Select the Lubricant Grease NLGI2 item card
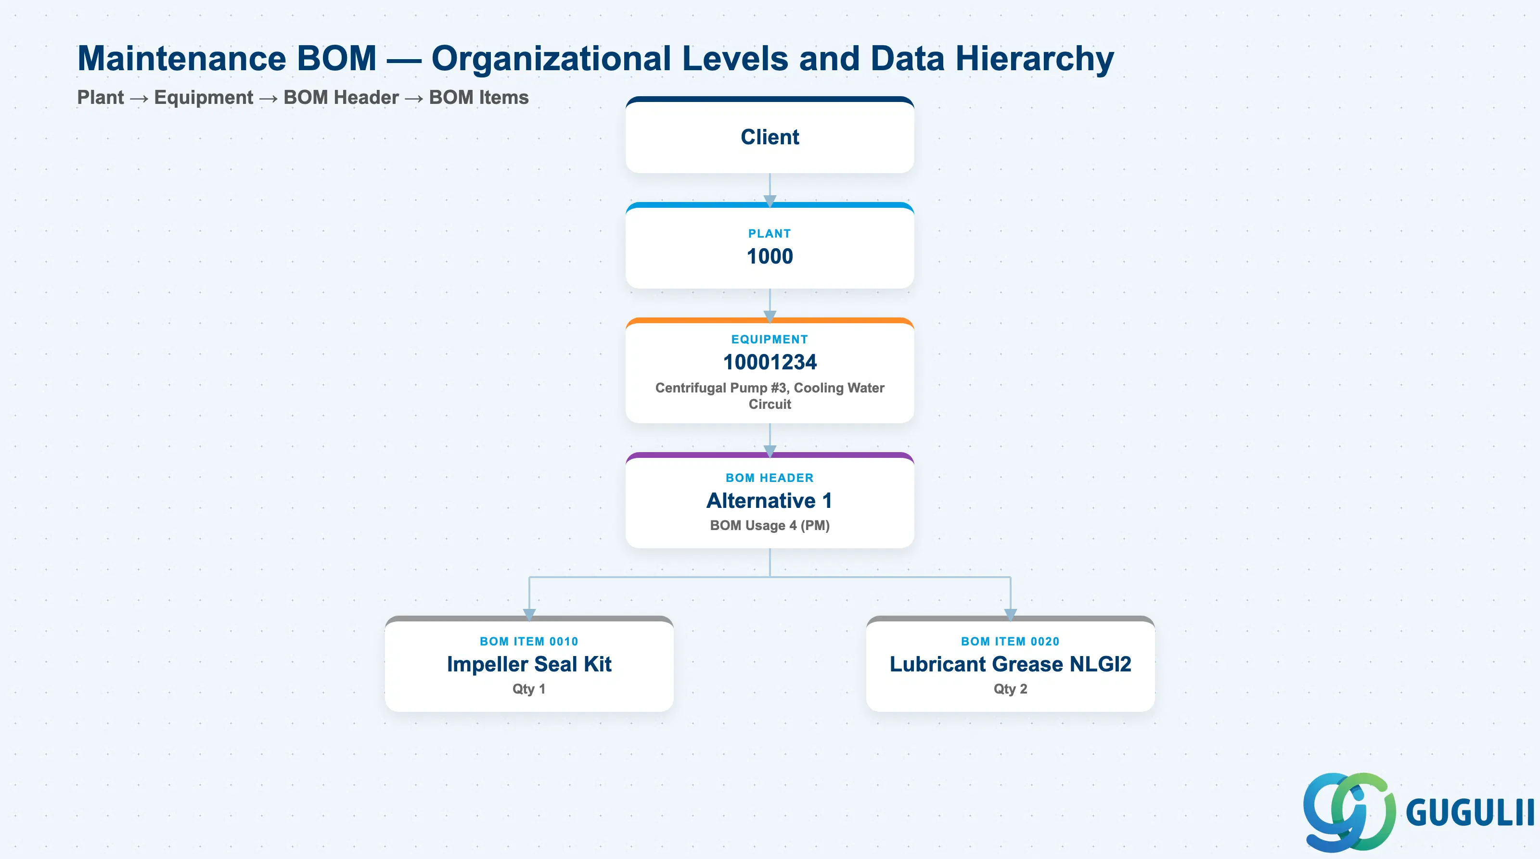 1010,664
